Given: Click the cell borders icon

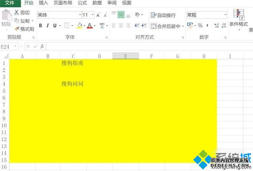Looking at the screenshot, I should (x=67, y=25).
